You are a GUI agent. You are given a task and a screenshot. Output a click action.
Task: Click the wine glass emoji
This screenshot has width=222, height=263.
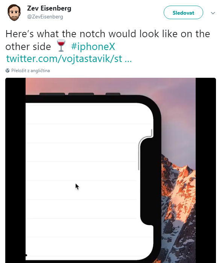click(x=61, y=45)
